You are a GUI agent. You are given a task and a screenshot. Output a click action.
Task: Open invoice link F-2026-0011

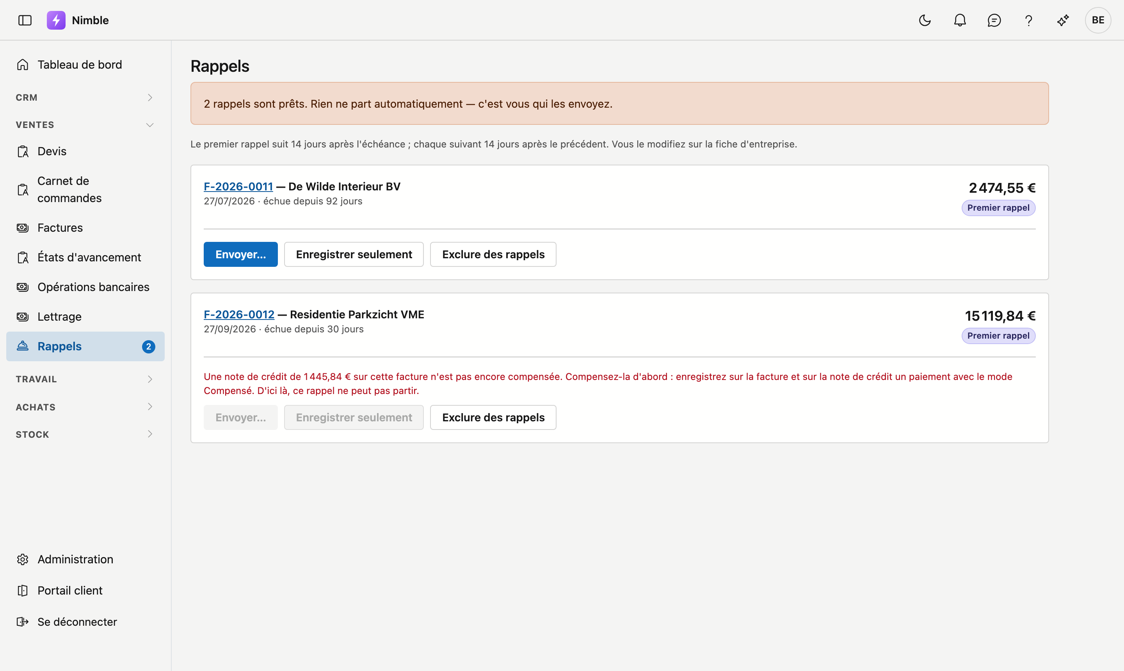238,186
